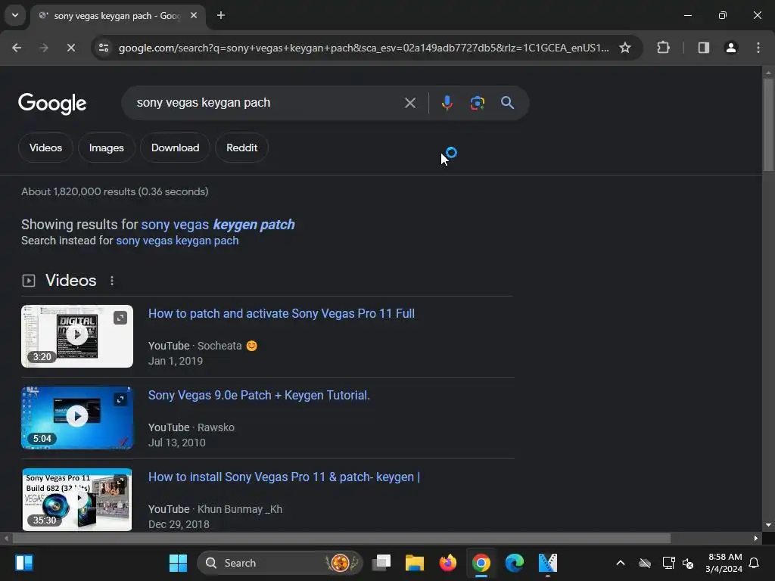
Task: Start voice search with the microphone
Action: click(x=447, y=103)
